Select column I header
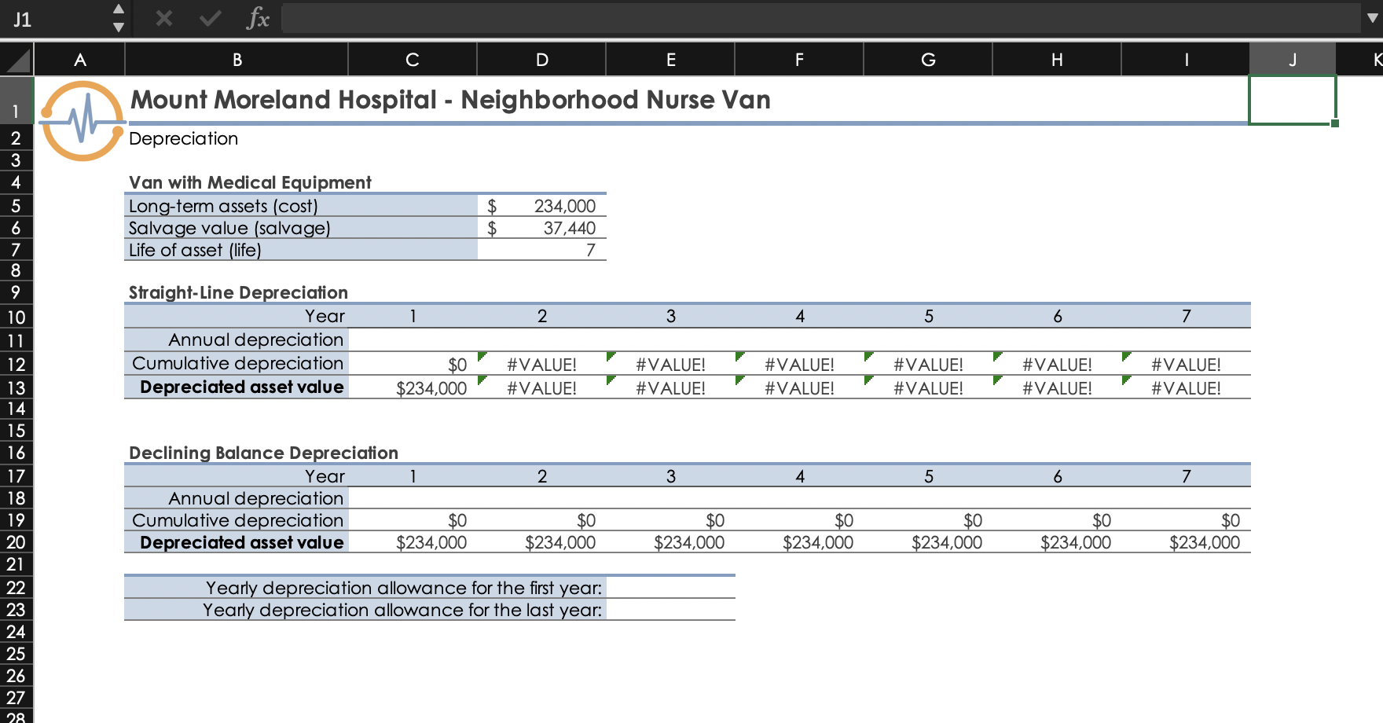The image size is (1383, 723). (x=1186, y=60)
